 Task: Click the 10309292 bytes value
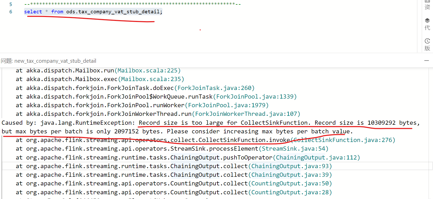point(392,123)
